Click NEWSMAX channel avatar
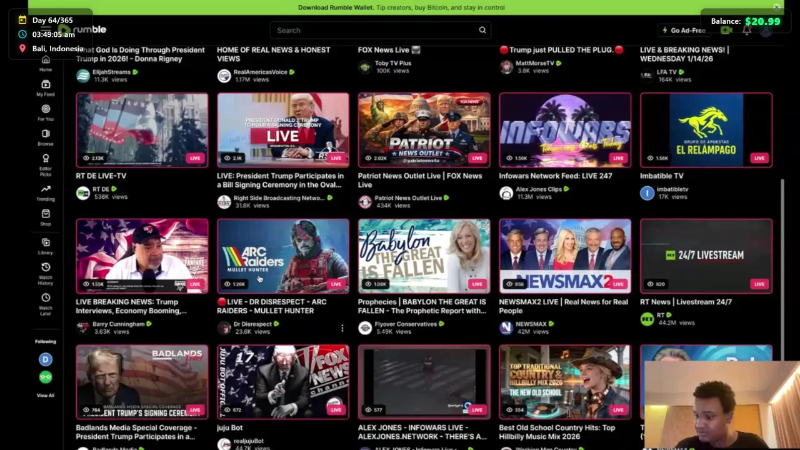 (506, 327)
